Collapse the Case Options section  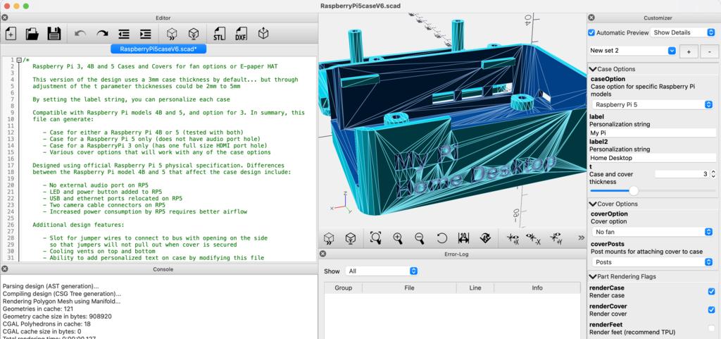(x=593, y=69)
